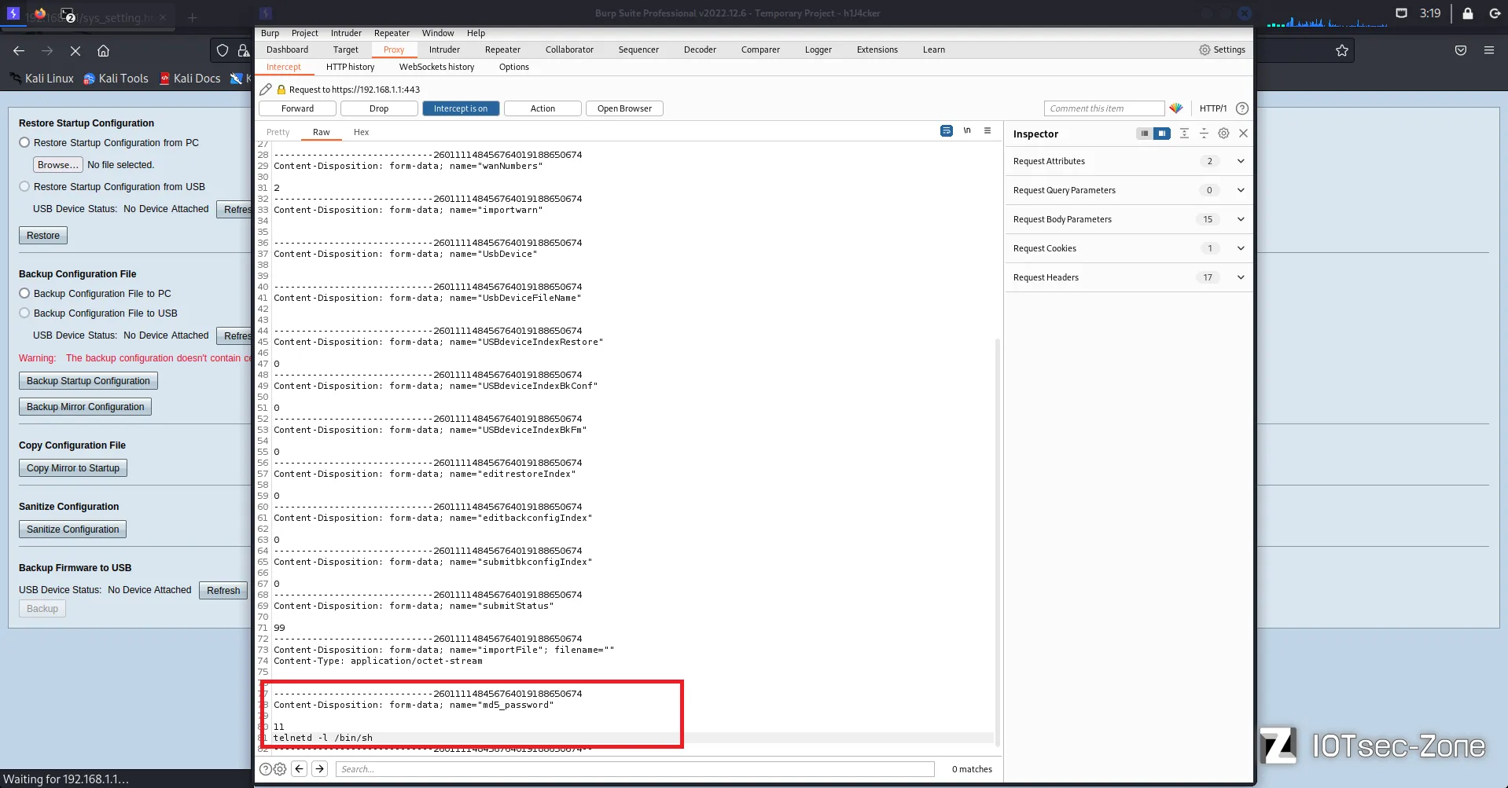Click the Firefox back arrow
This screenshot has width=1508, height=788.
point(19,50)
